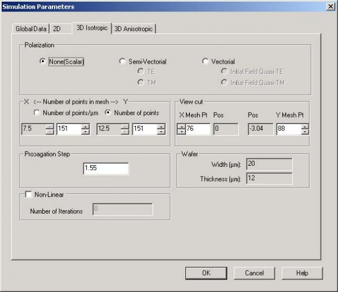The image size is (338, 292).
Task: Click the Wafer Width field
Action: tap(269, 164)
